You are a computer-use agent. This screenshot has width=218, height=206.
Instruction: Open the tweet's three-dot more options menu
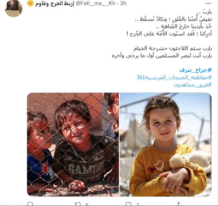click(x=208, y=4)
